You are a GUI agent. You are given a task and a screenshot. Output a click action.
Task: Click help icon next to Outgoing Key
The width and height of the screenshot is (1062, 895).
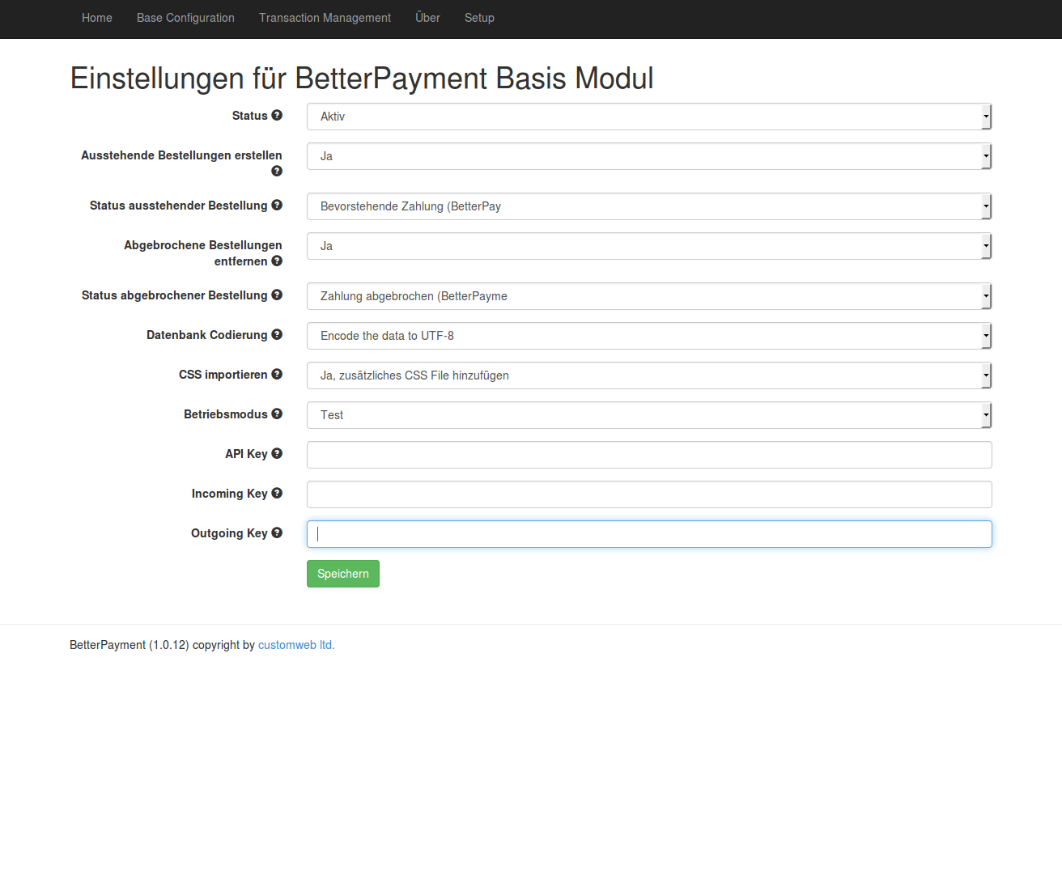277,533
